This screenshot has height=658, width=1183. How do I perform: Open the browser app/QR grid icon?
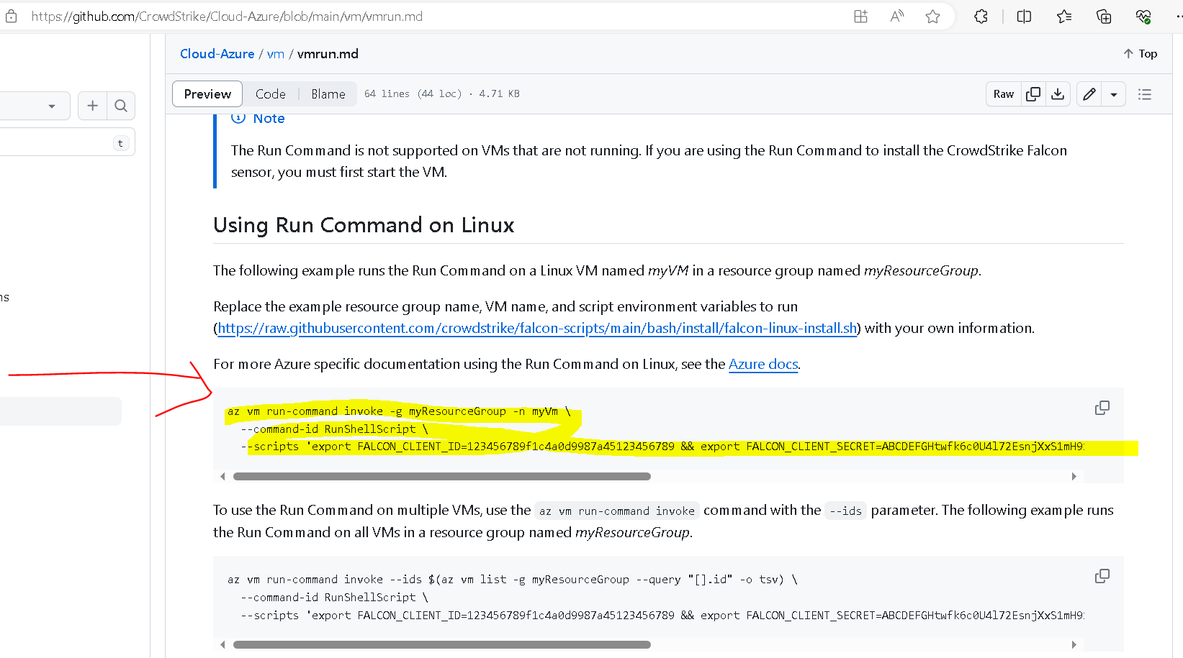860,16
